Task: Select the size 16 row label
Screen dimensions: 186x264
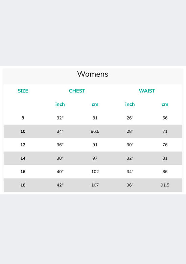Action: [x=23, y=172]
